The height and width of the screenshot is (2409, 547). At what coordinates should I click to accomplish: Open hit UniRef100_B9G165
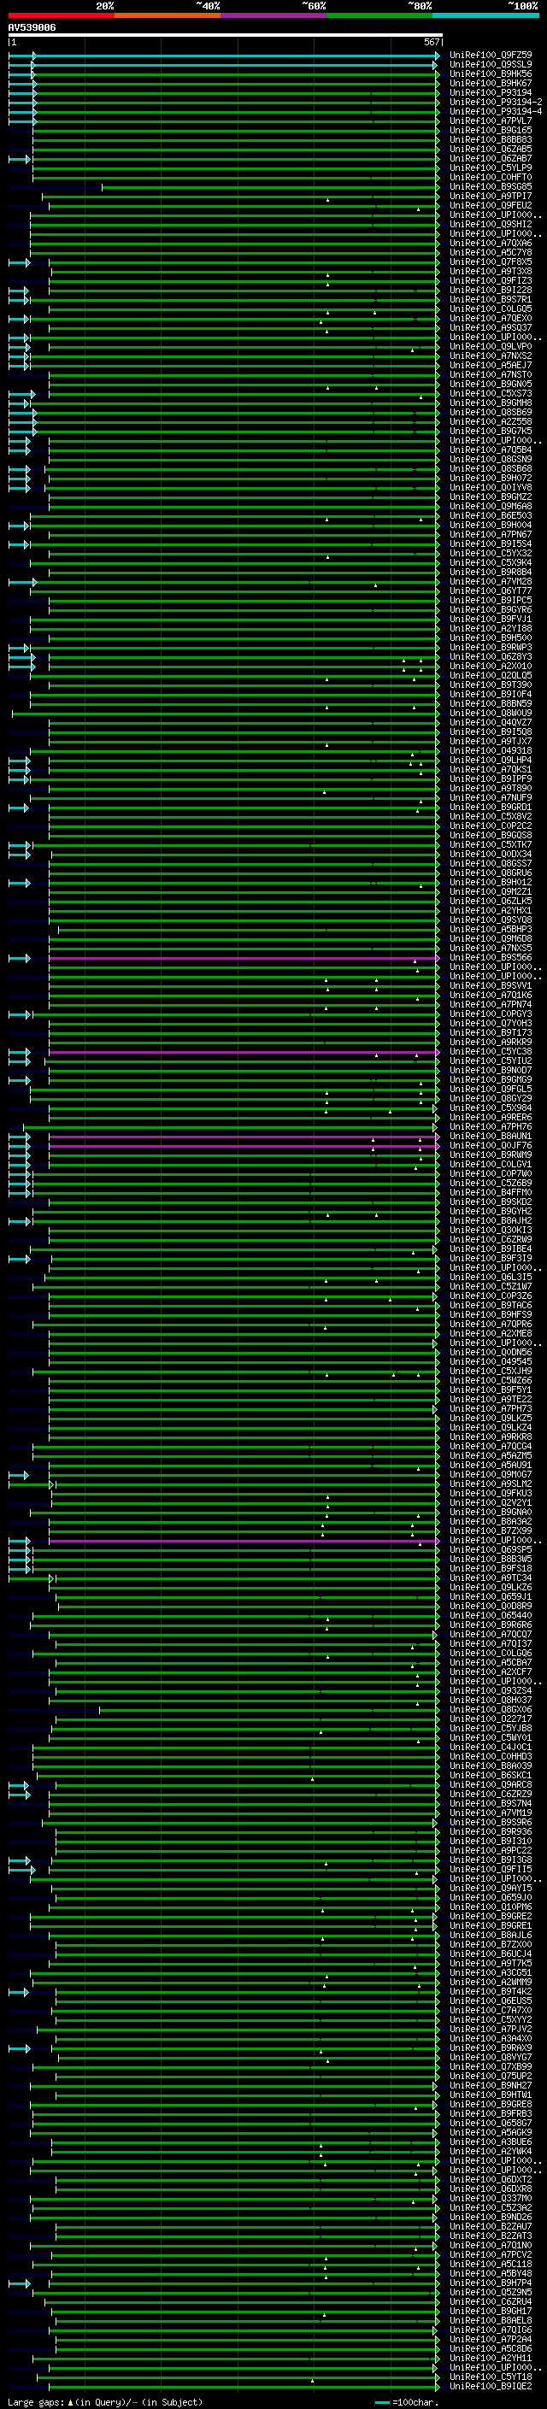point(491,130)
